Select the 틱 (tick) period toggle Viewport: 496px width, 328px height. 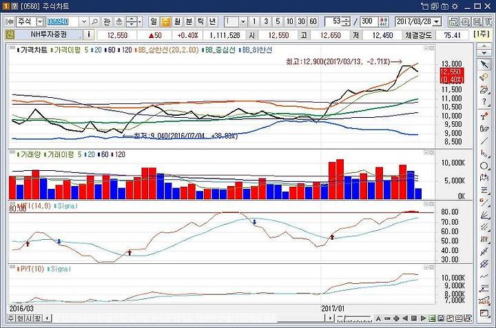(200, 21)
